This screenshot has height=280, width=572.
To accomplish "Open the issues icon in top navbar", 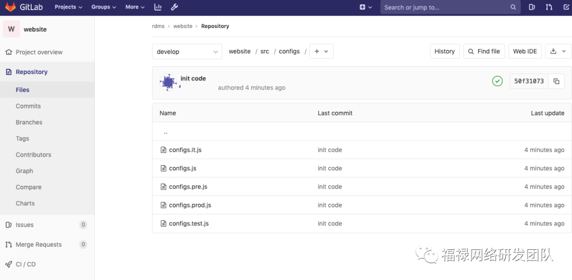I will (x=532, y=7).
